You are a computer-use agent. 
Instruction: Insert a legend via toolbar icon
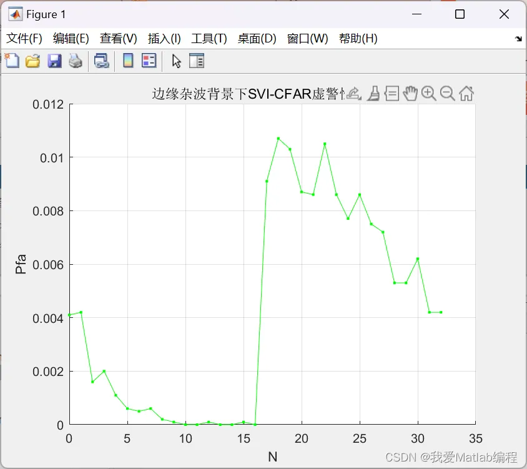click(x=149, y=61)
